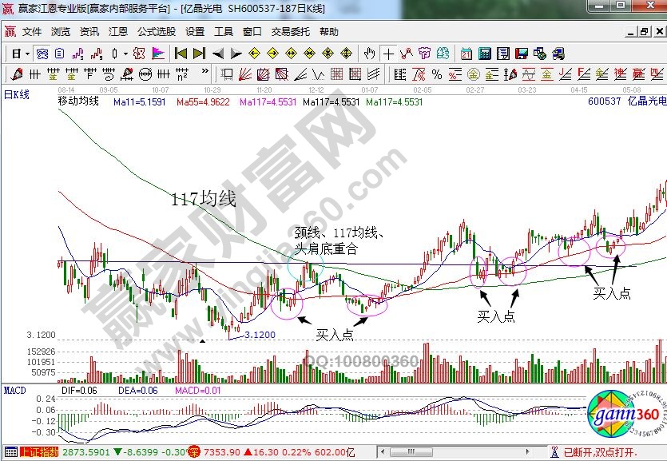
Task: Toggle the yellow diamond right-arrow button
Action: point(272,54)
